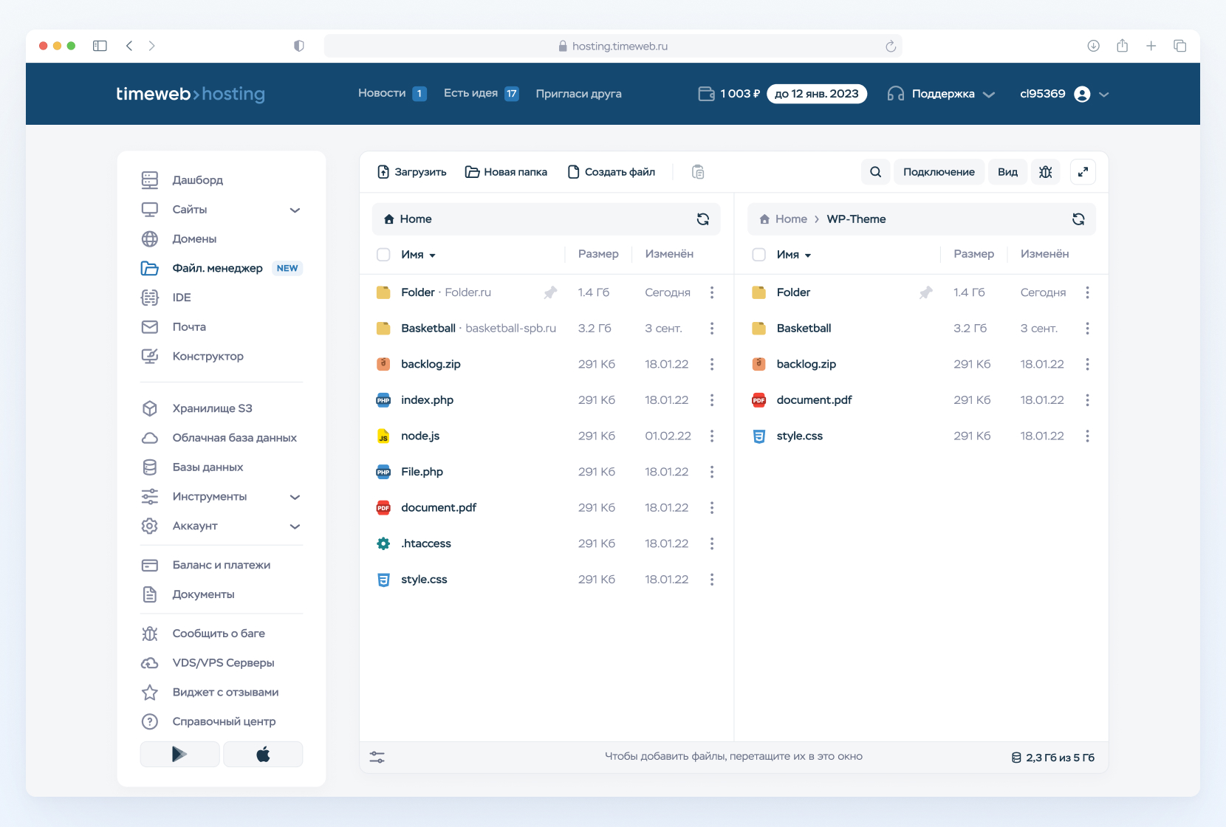Click the Apple App Store button
The width and height of the screenshot is (1226, 827).
point(263,754)
